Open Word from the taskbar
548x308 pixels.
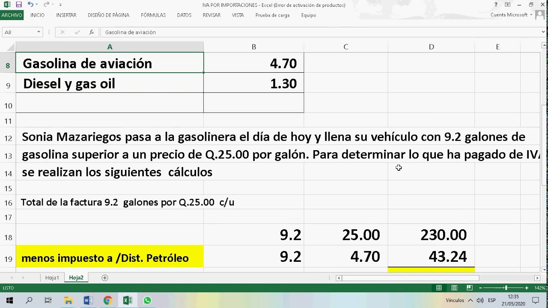tap(88, 300)
